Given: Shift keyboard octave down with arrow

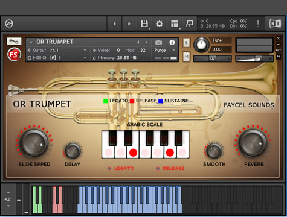Looking at the screenshot, I should click(8, 206).
